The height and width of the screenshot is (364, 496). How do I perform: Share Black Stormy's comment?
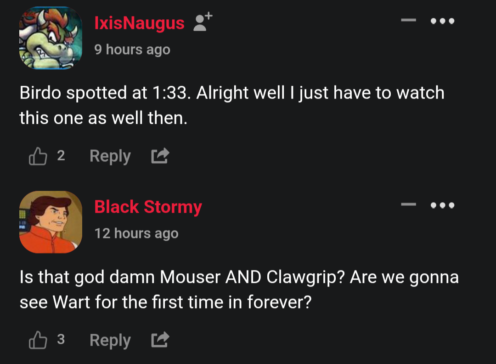160,341
